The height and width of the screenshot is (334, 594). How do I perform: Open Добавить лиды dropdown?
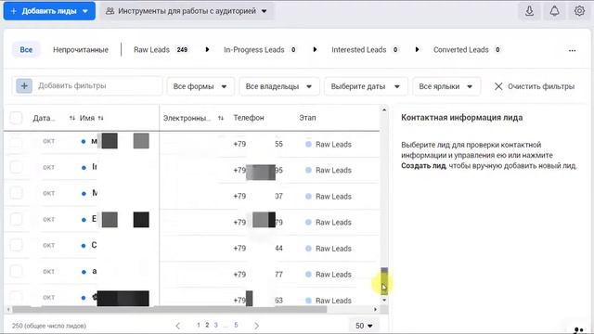click(x=49, y=11)
